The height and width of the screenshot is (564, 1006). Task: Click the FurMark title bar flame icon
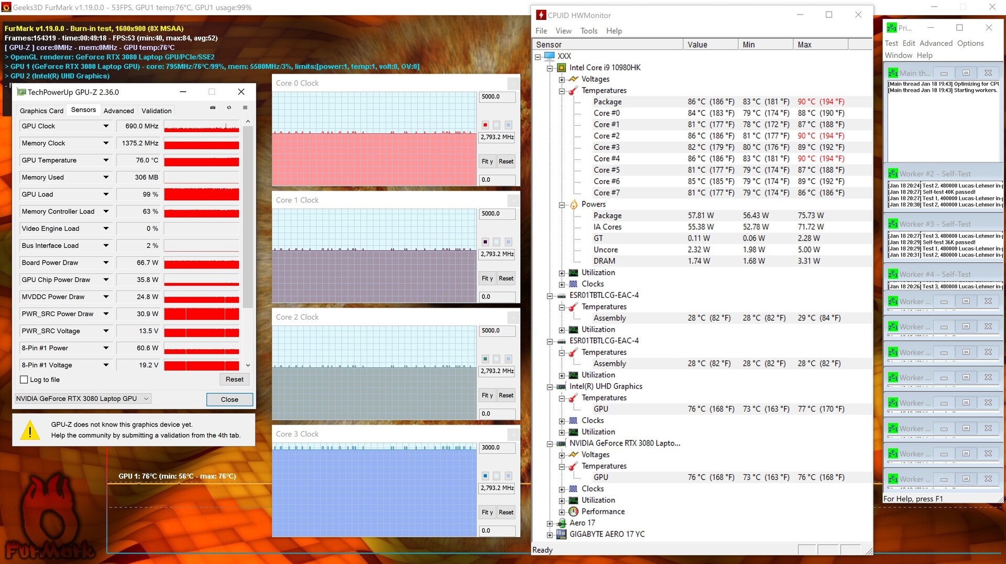coord(6,7)
